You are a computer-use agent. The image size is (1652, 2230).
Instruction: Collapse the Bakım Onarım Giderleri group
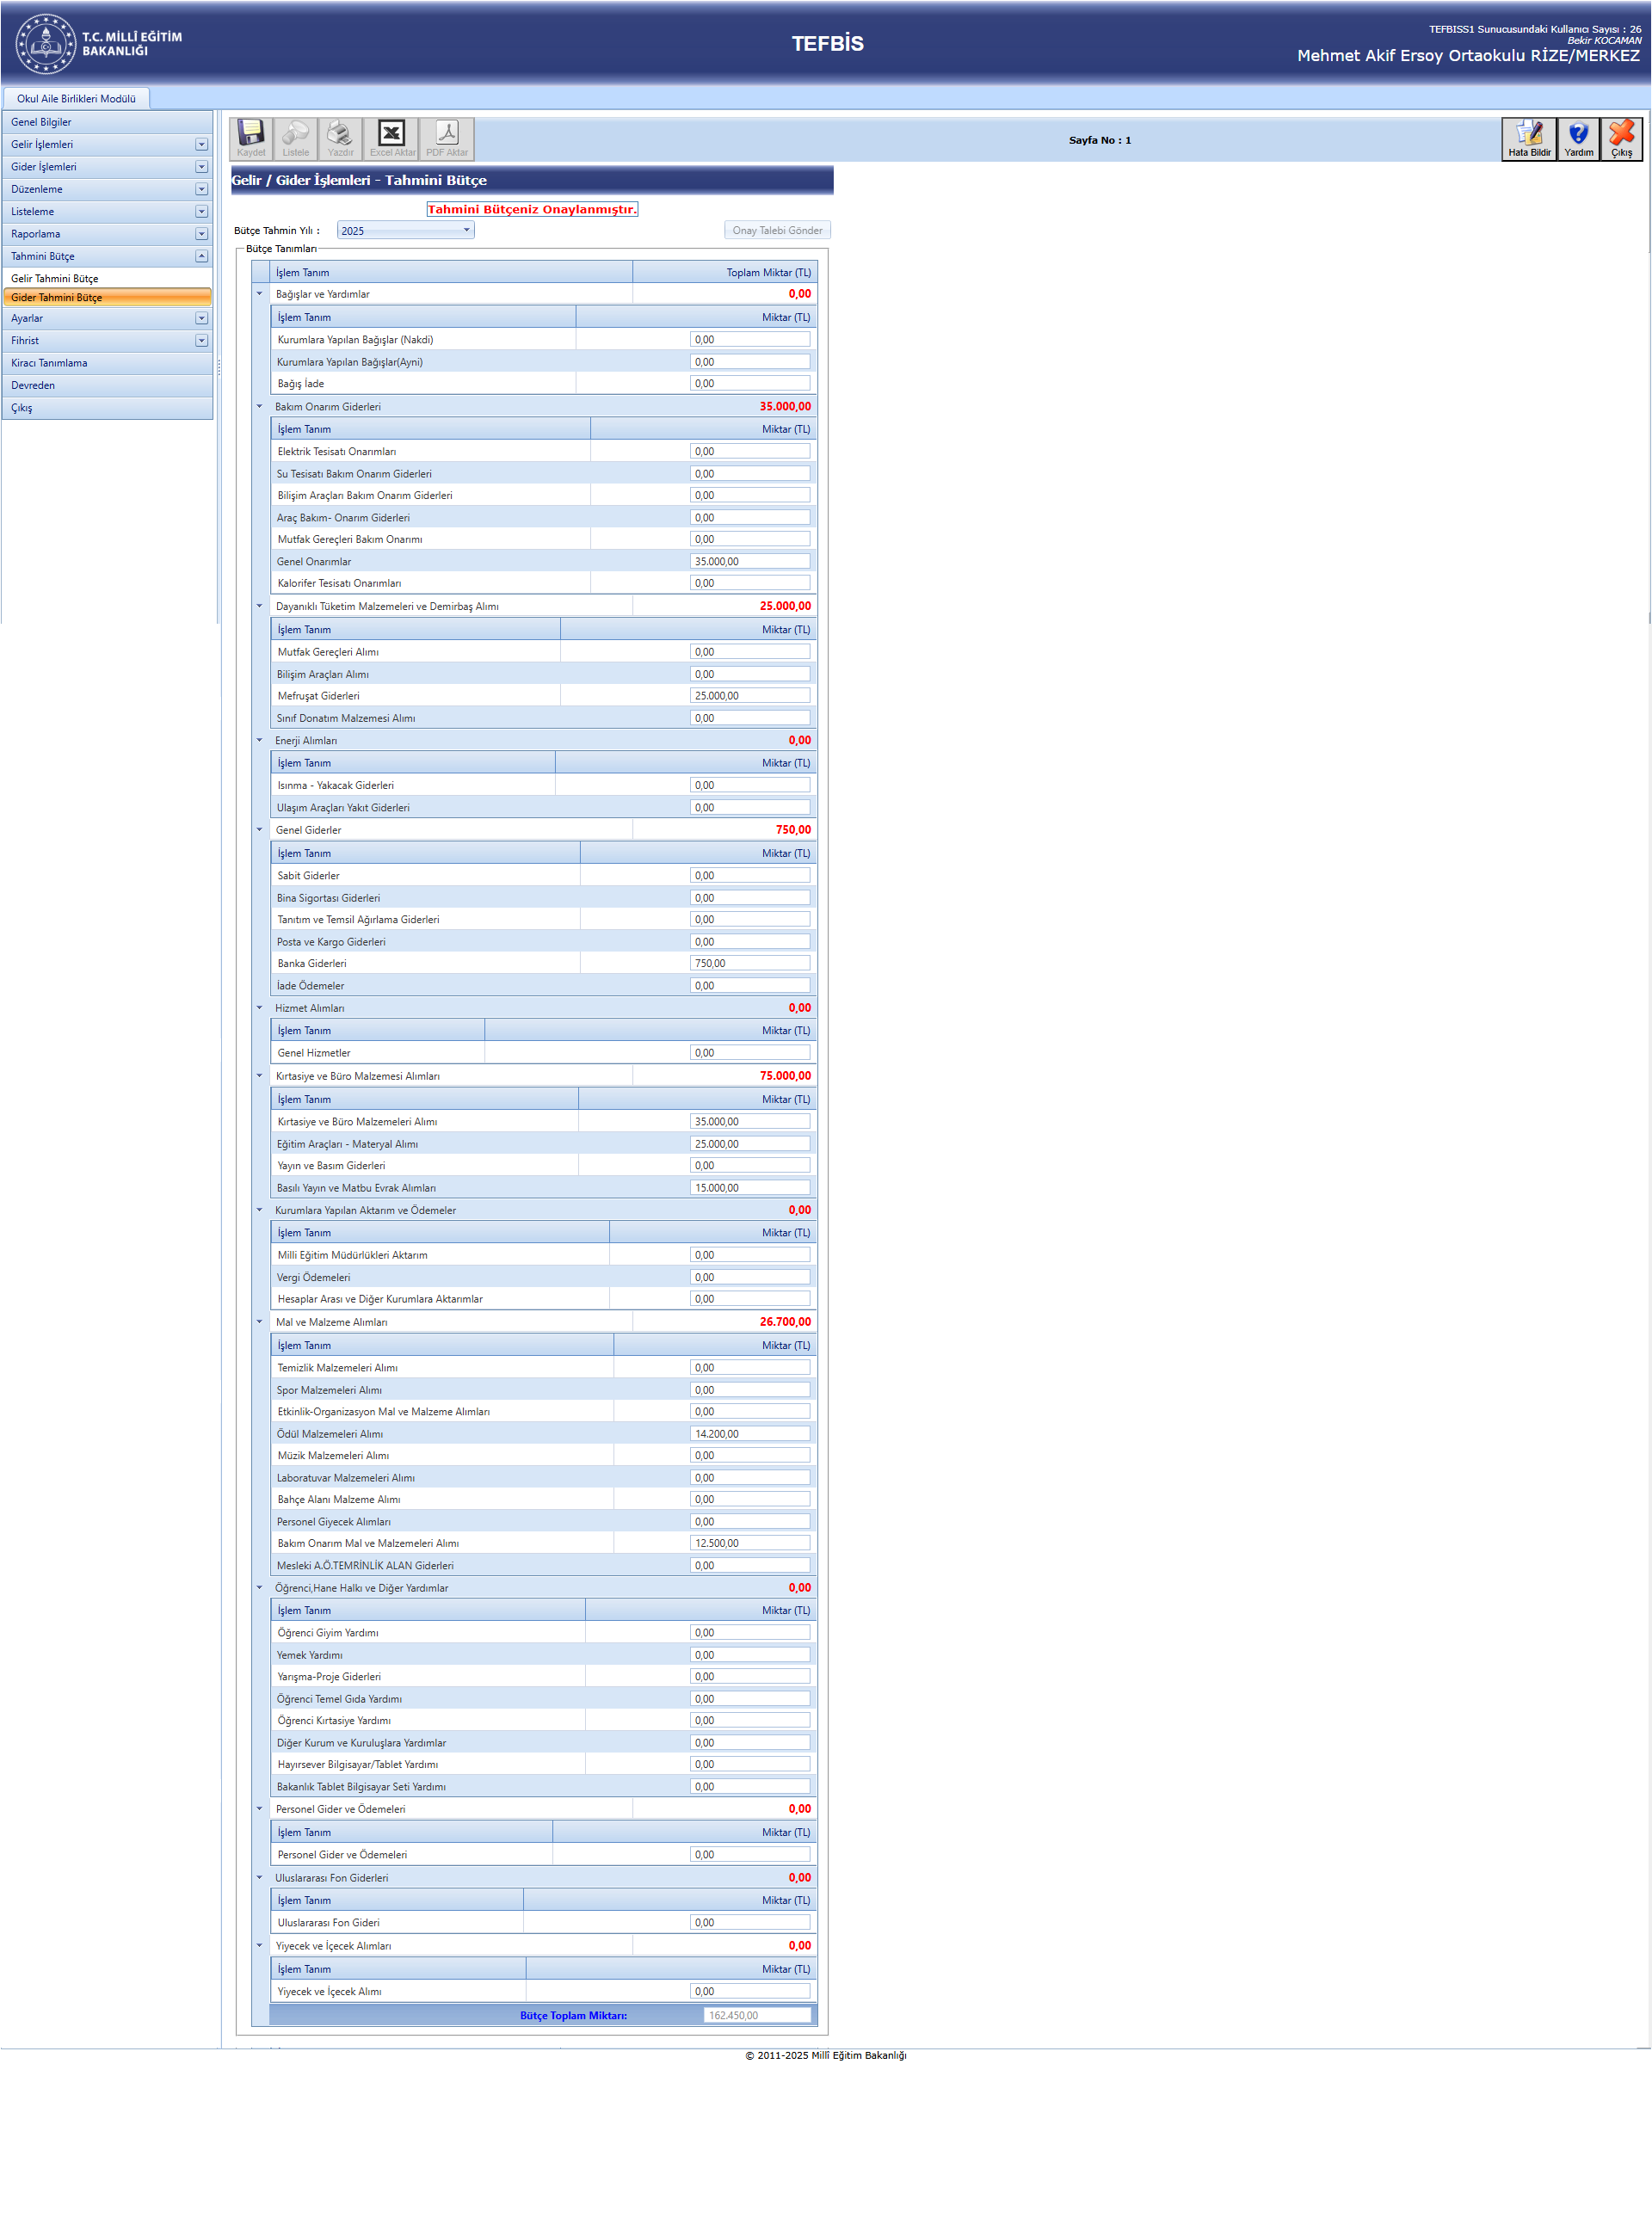tap(259, 407)
